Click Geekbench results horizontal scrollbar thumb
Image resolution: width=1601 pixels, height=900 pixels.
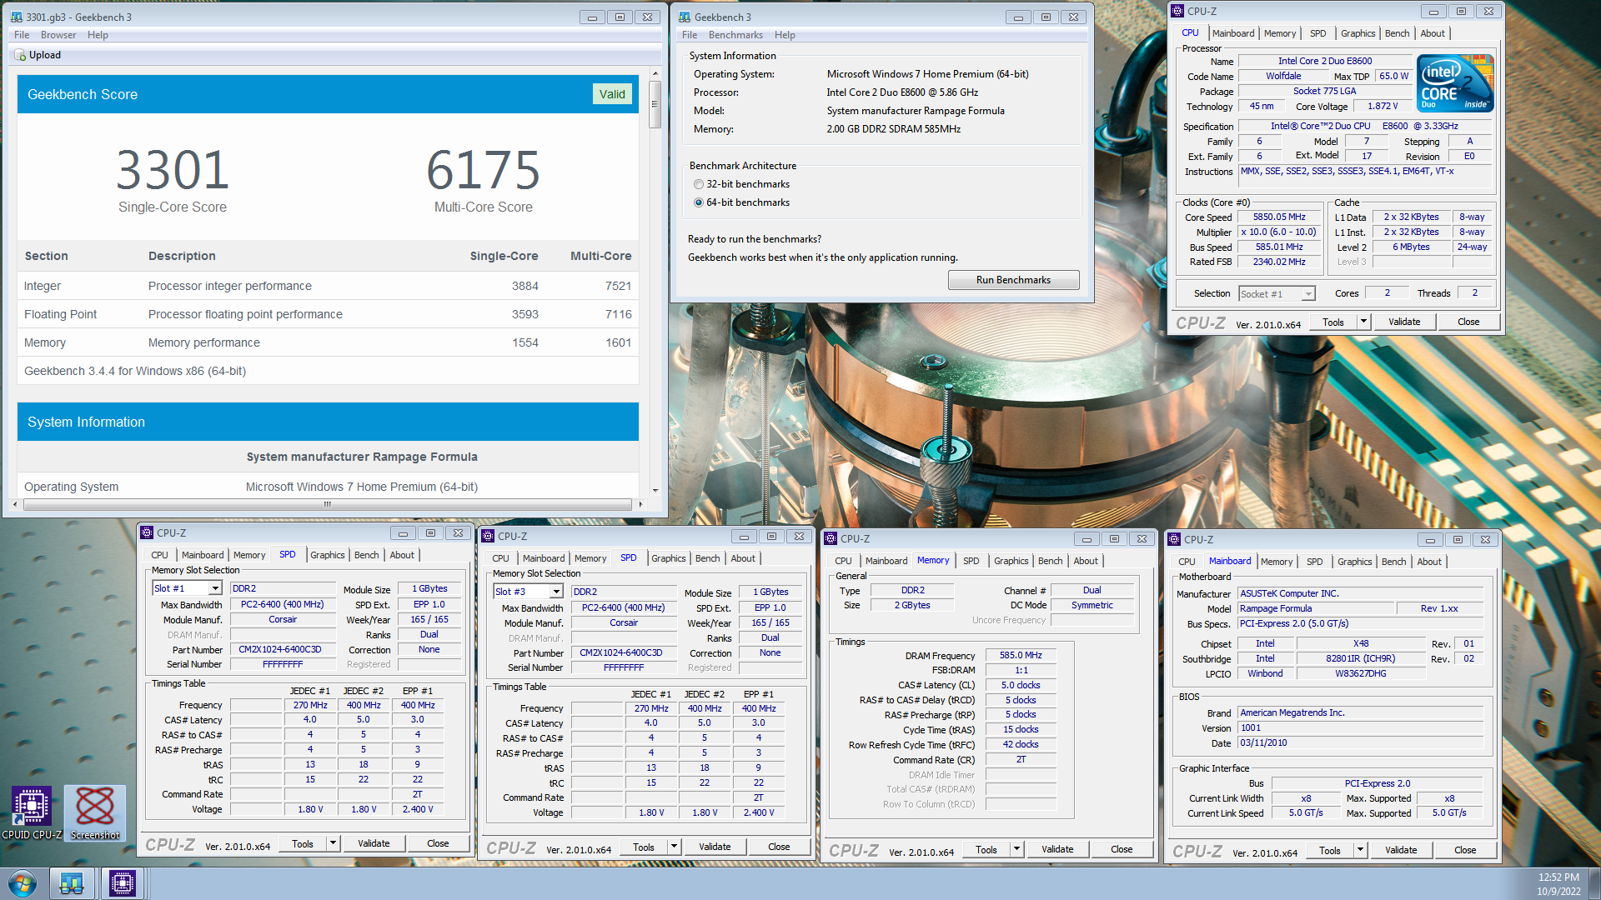328,504
